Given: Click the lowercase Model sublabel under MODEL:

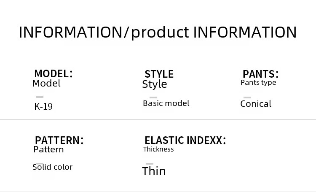Looking at the screenshot, I should (x=46, y=84).
